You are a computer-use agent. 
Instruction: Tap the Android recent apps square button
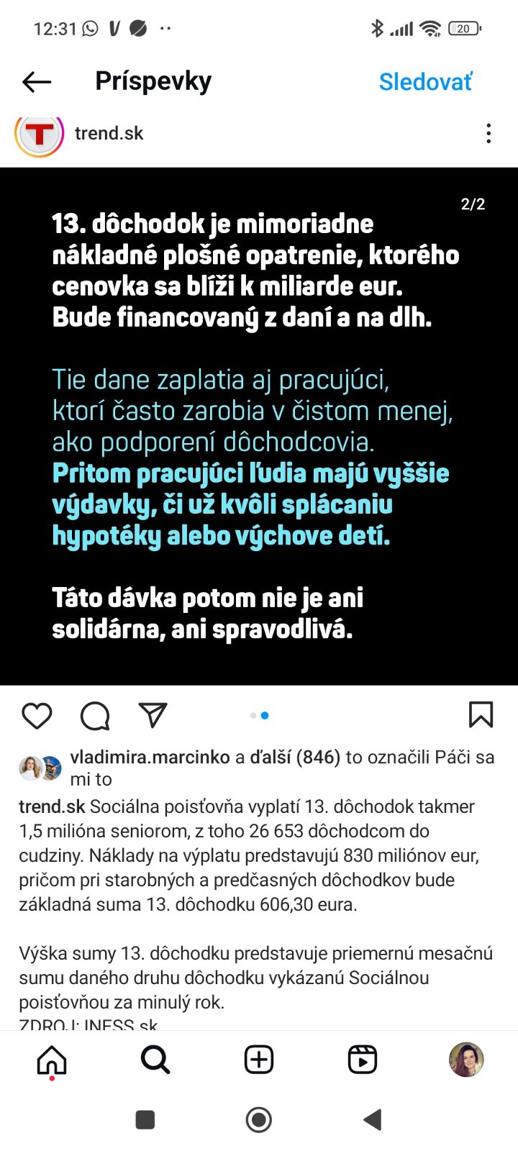145,1119
